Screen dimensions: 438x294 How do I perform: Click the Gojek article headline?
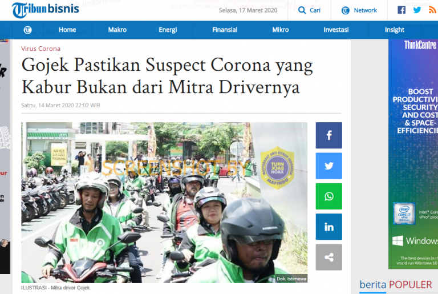[x=167, y=76]
